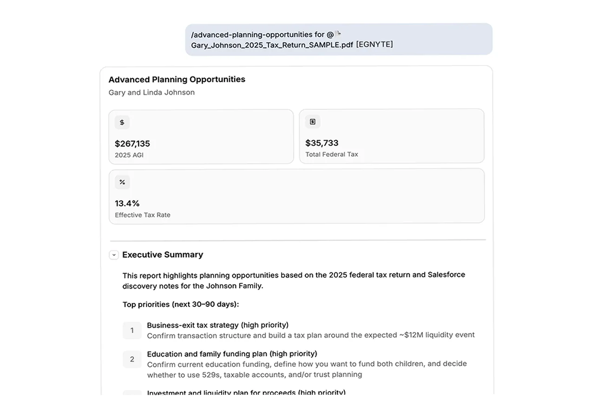Click the /advanced-planning-opportunities command text

[252, 35]
